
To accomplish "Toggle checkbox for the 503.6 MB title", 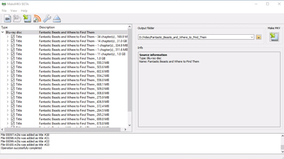I will (13, 67).
